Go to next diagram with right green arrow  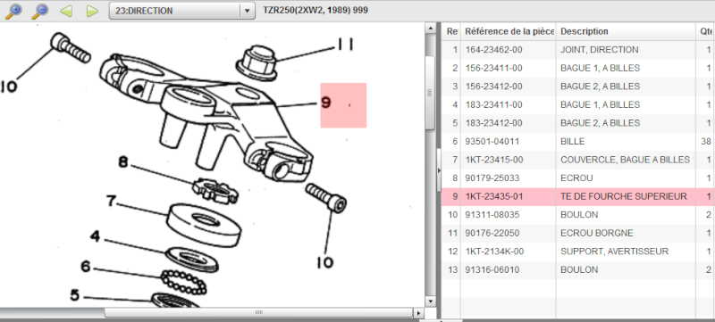click(93, 11)
